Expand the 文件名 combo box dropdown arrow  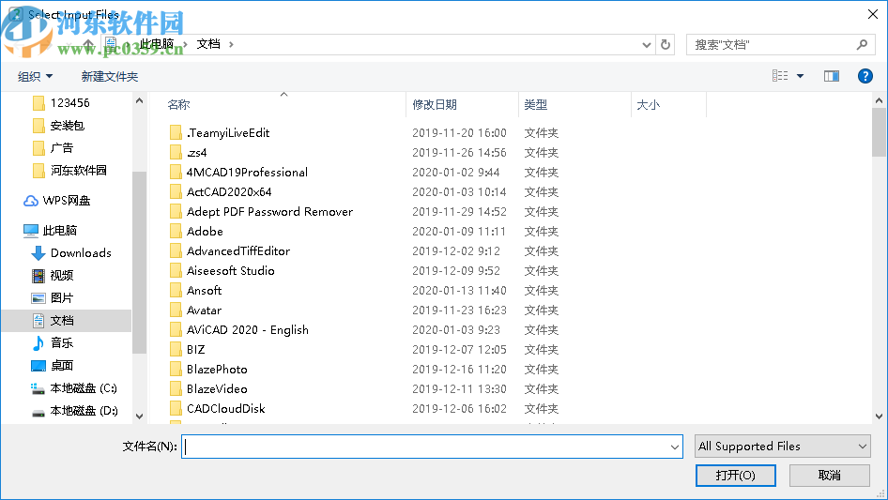[x=675, y=447]
